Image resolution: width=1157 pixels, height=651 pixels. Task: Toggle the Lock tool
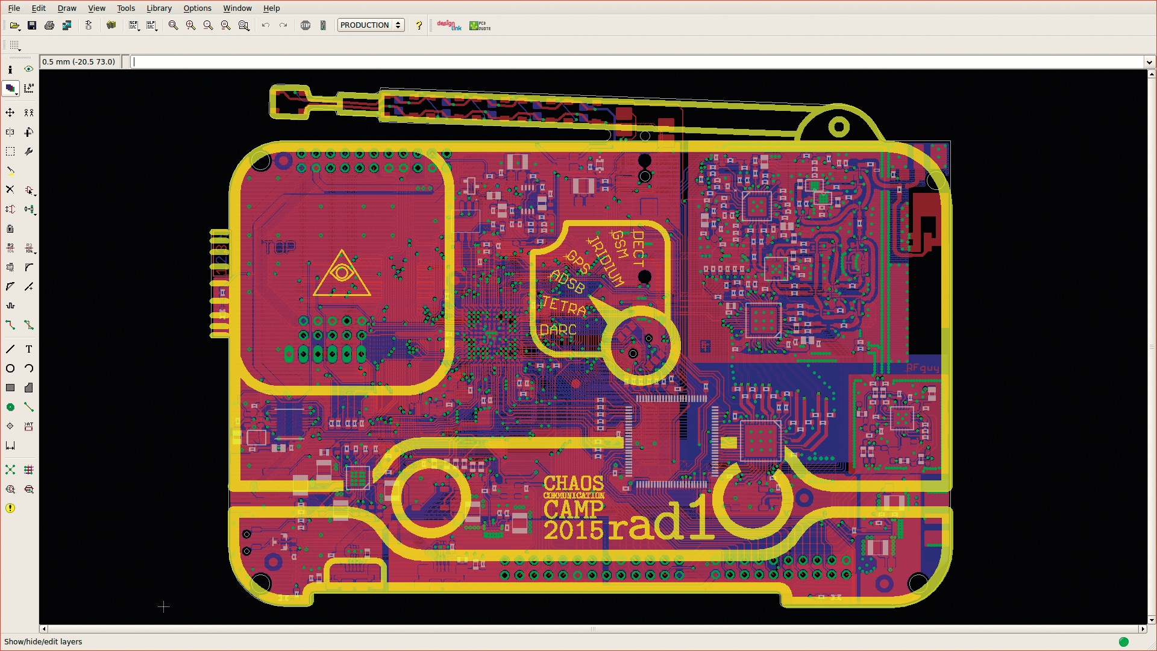[10, 228]
